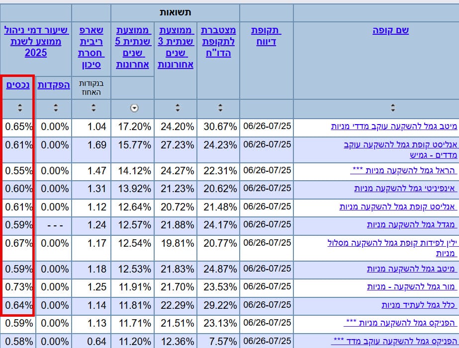
Task: Select the 30.67% cumulative return cell
Action: [x=218, y=128]
